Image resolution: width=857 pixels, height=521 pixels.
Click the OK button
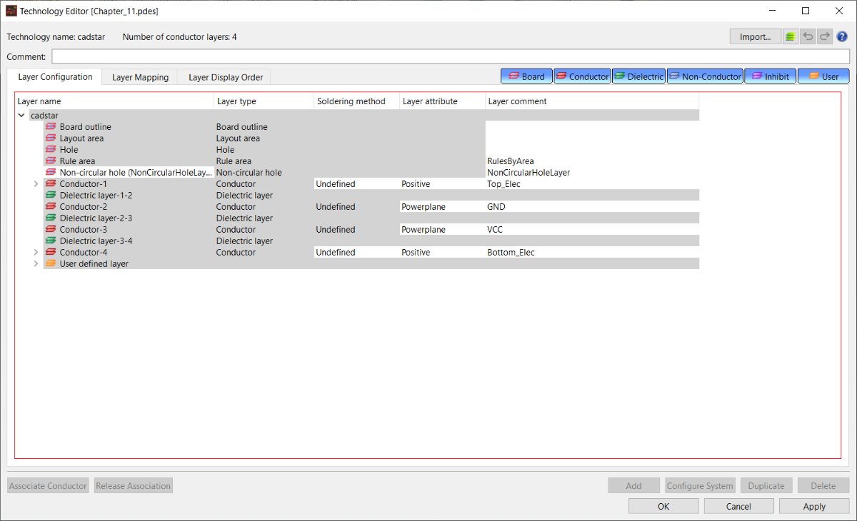tap(663, 506)
